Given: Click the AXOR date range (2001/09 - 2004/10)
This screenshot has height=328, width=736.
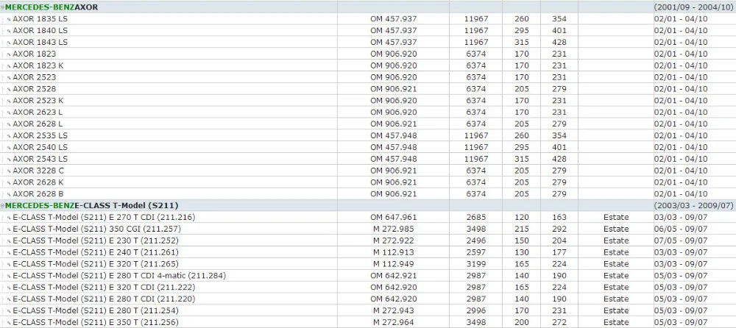Looking at the screenshot, I should (693, 7).
